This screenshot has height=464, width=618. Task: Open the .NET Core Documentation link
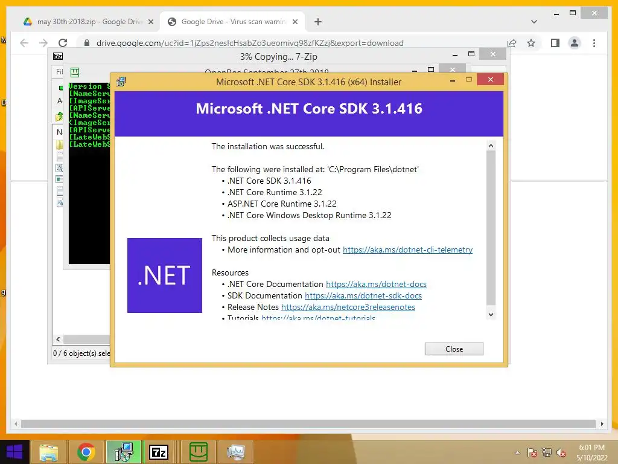coord(376,284)
